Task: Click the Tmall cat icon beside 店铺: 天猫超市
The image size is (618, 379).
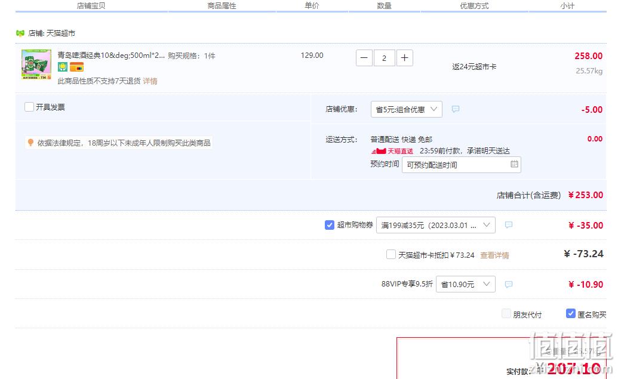Action: click(x=20, y=33)
